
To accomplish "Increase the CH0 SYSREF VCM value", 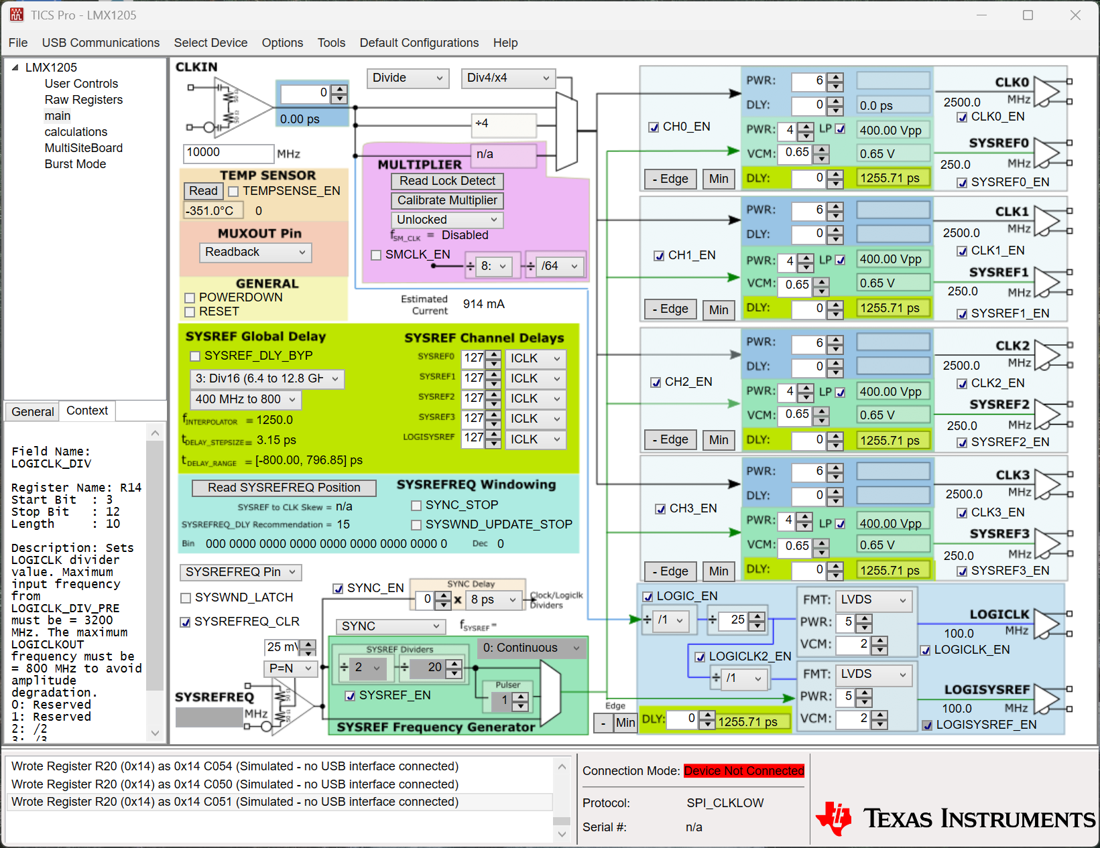I will point(821,149).
